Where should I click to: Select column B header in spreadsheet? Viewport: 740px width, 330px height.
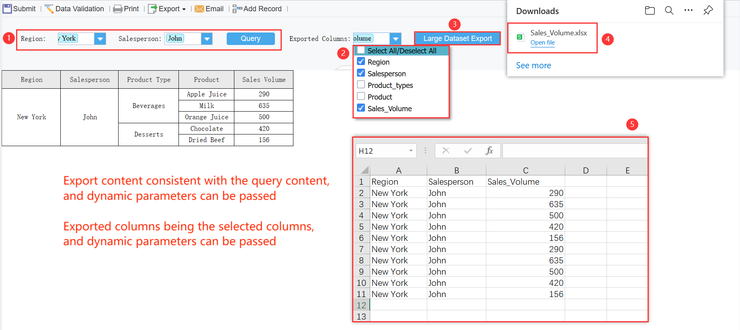point(457,170)
